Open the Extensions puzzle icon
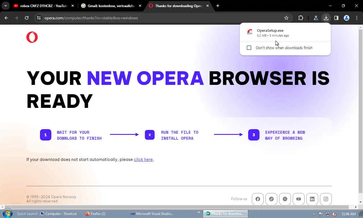This screenshot has width=363, height=218. [x=301, y=18]
